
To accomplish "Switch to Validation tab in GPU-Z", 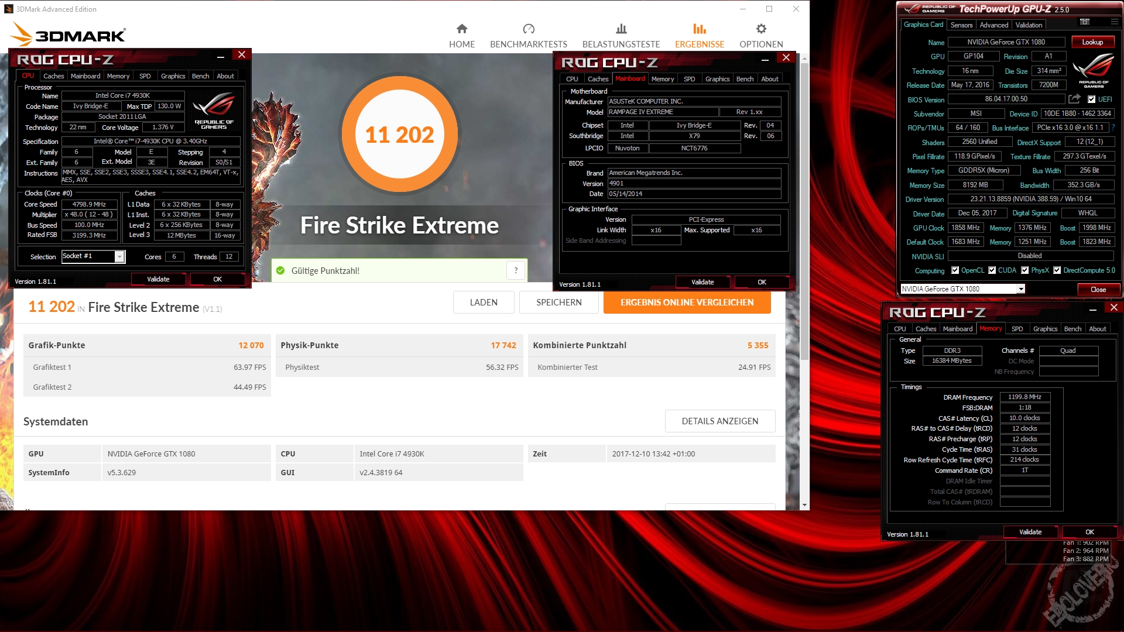I will 1029,25.
